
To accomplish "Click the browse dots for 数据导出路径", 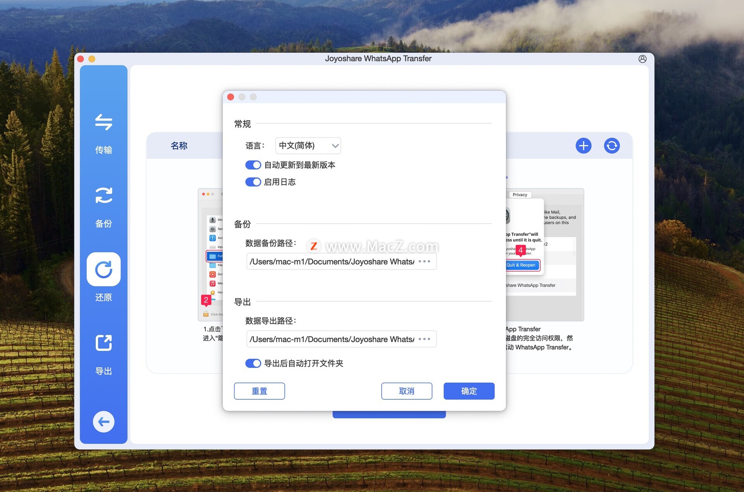I will [x=424, y=339].
